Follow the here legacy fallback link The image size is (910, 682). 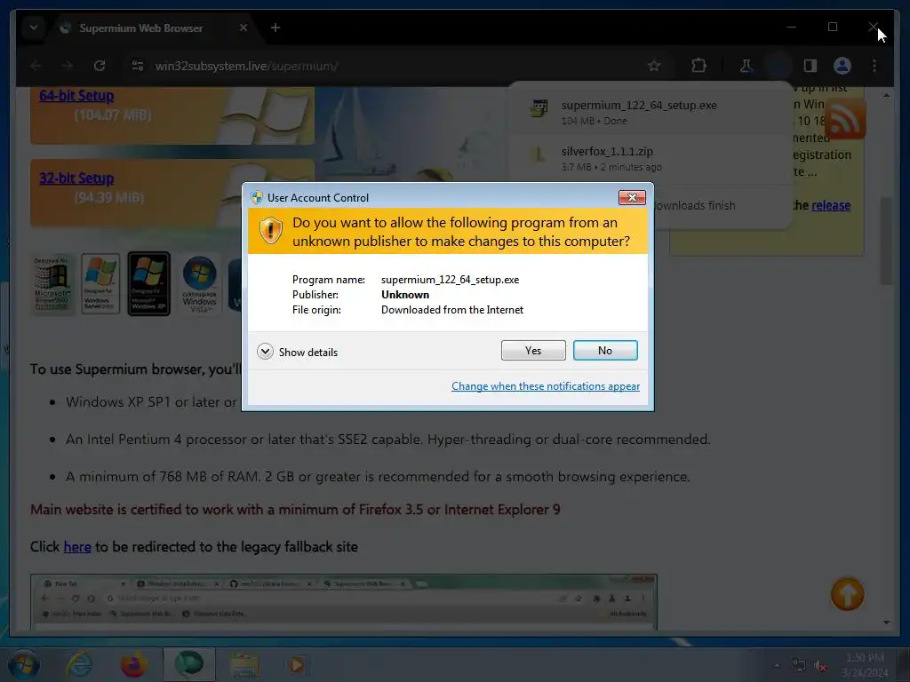(77, 547)
